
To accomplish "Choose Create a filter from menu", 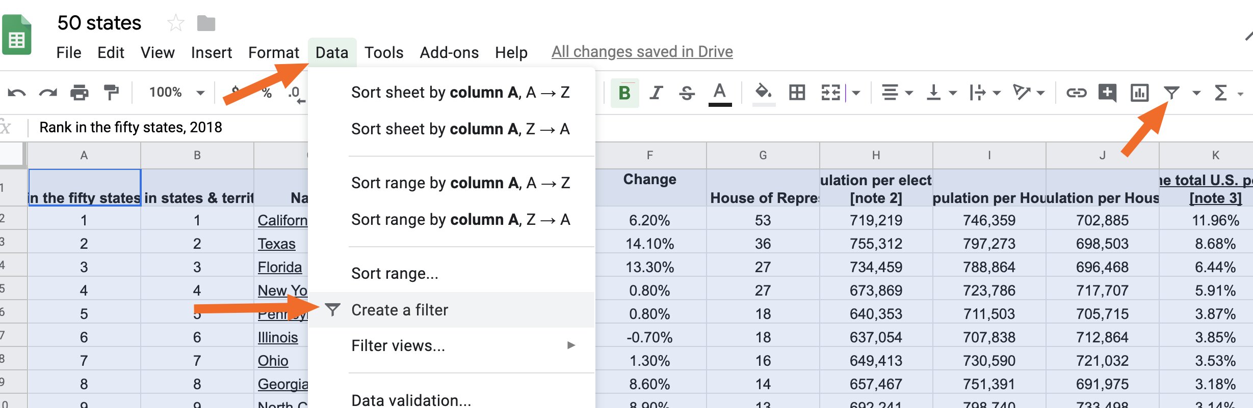I will (x=400, y=310).
